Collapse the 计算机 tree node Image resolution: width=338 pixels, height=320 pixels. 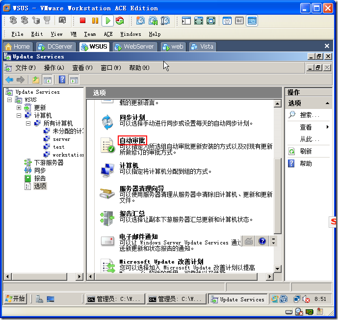coord(19,115)
